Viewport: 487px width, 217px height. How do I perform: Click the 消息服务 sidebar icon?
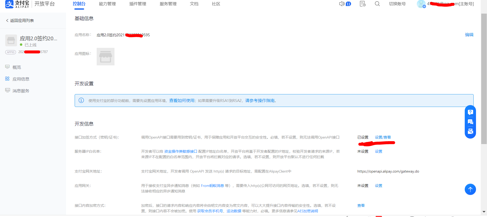(7, 90)
